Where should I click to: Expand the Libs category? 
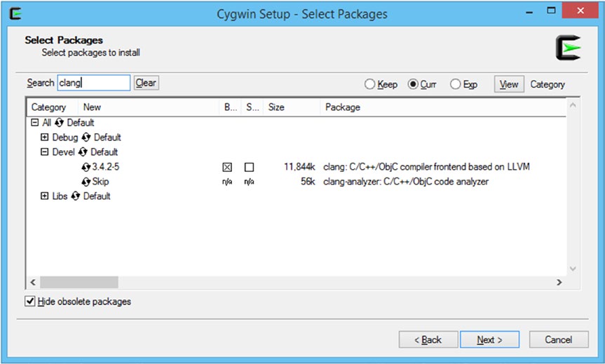45,196
